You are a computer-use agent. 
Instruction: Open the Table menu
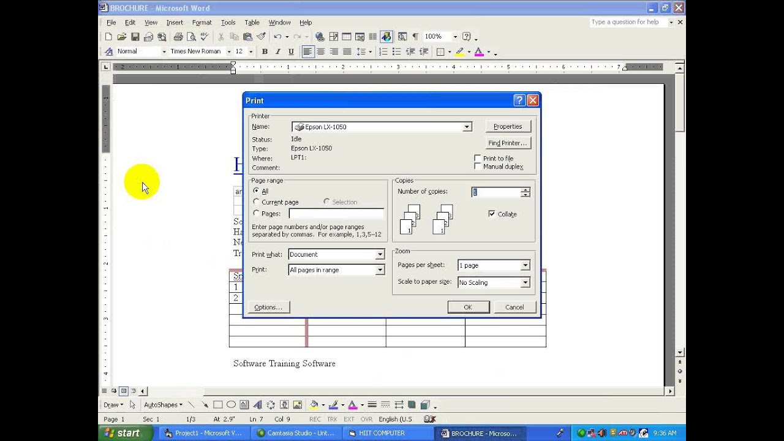252,23
